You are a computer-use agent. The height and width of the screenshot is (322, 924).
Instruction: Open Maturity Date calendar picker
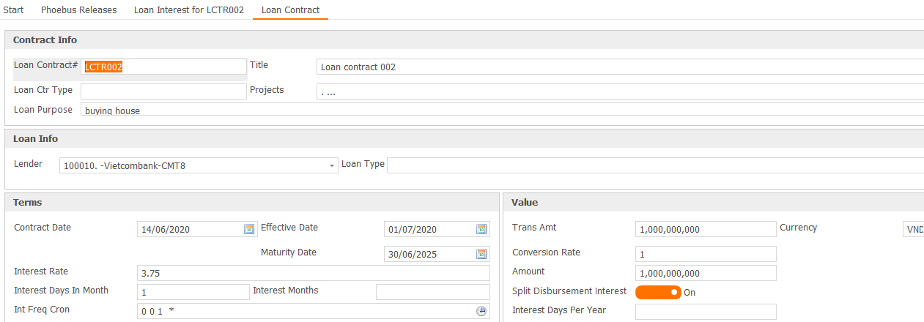[x=481, y=254]
